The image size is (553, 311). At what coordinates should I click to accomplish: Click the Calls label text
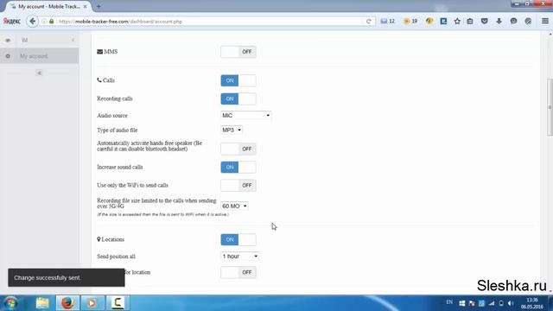[x=109, y=80]
